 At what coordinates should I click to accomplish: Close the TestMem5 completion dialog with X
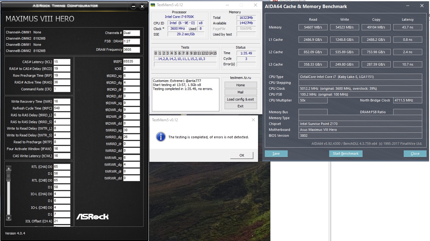(253, 120)
